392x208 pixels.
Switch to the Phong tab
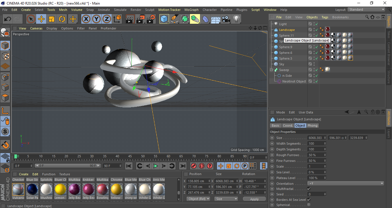(x=313, y=125)
